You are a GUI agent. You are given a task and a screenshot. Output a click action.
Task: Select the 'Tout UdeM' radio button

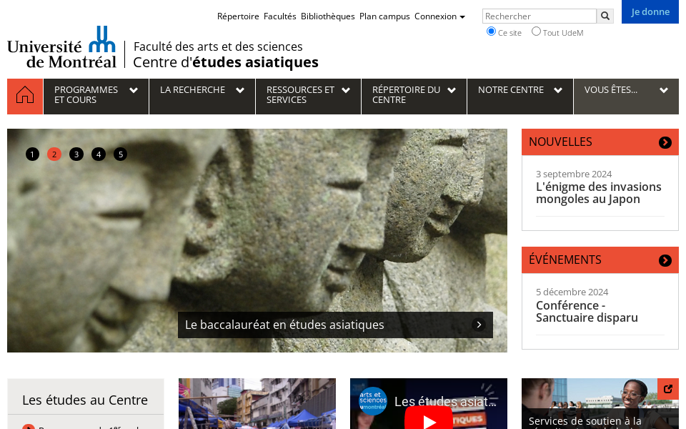(536, 31)
